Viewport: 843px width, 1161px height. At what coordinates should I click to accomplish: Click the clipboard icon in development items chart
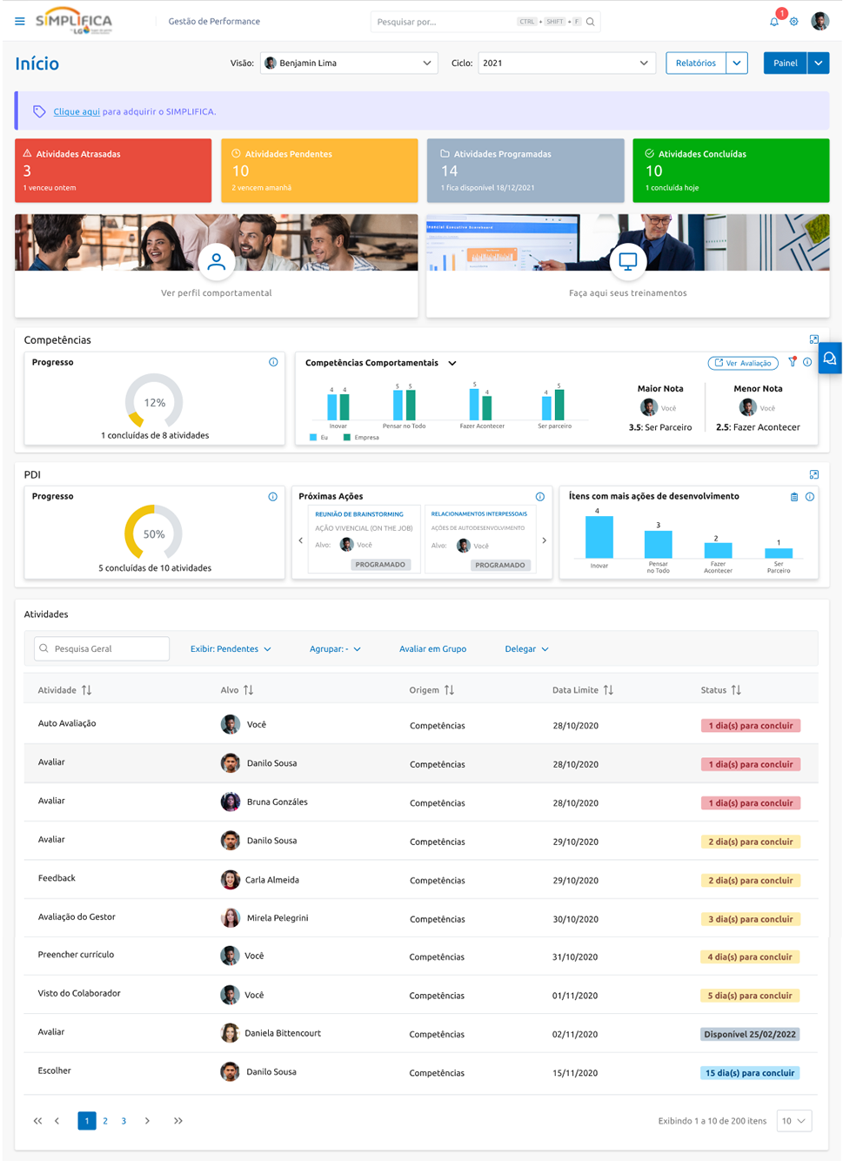[x=793, y=496]
